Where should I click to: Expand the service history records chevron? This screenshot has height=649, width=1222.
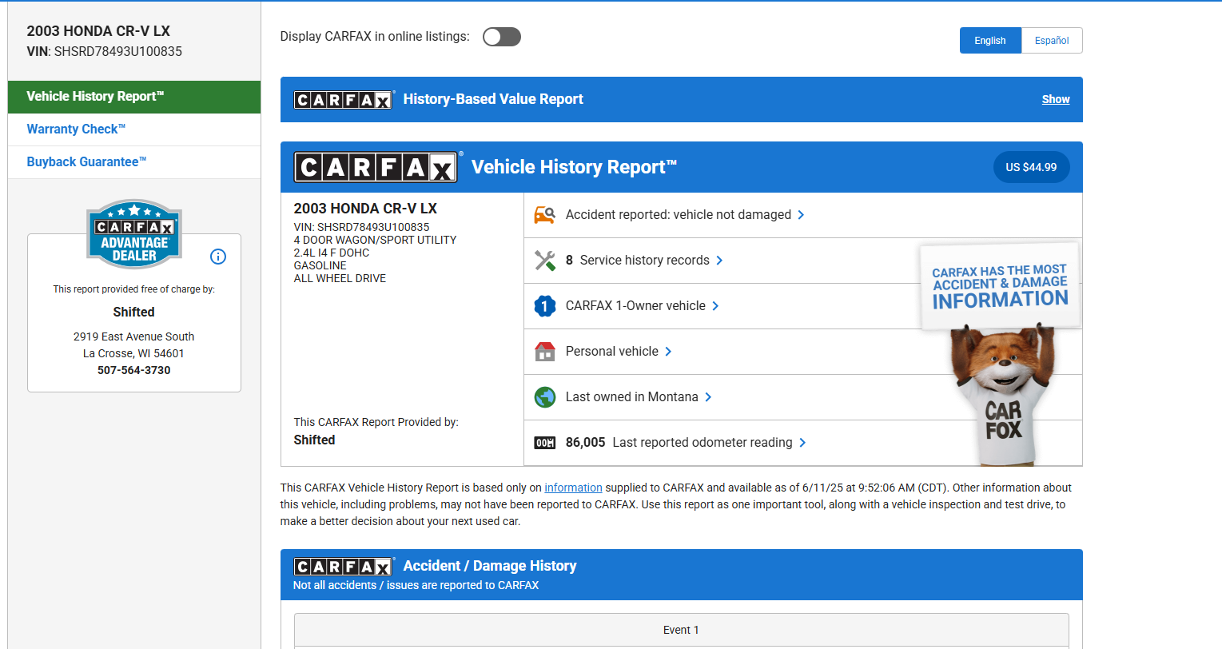719,261
